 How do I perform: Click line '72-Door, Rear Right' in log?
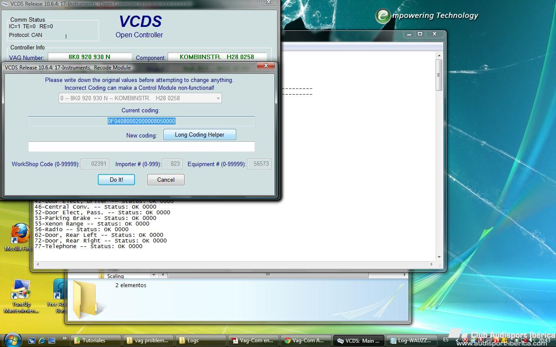101,241
